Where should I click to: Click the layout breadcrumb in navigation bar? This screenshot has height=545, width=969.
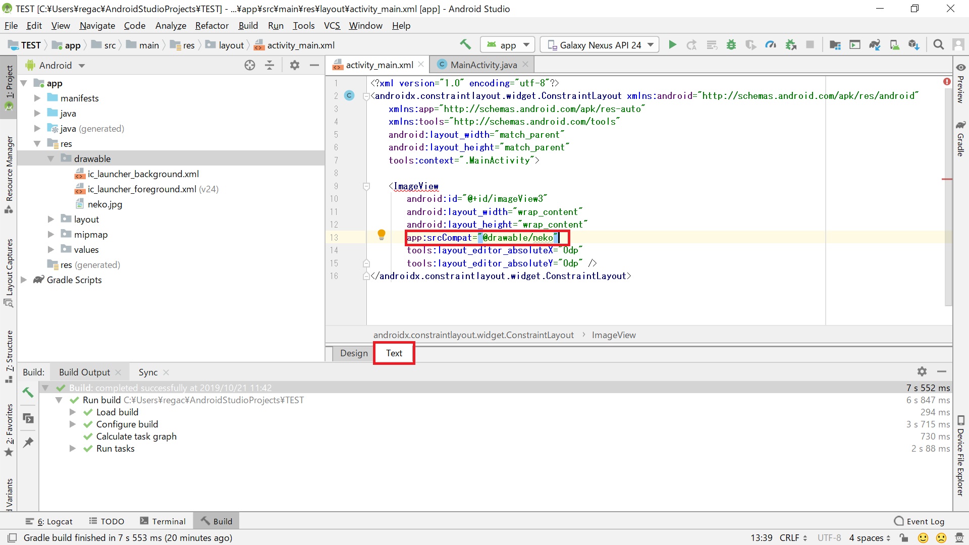[x=225, y=45]
